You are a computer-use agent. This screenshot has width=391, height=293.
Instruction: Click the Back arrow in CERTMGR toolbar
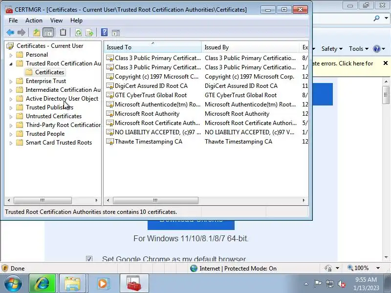(x=10, y=32)
